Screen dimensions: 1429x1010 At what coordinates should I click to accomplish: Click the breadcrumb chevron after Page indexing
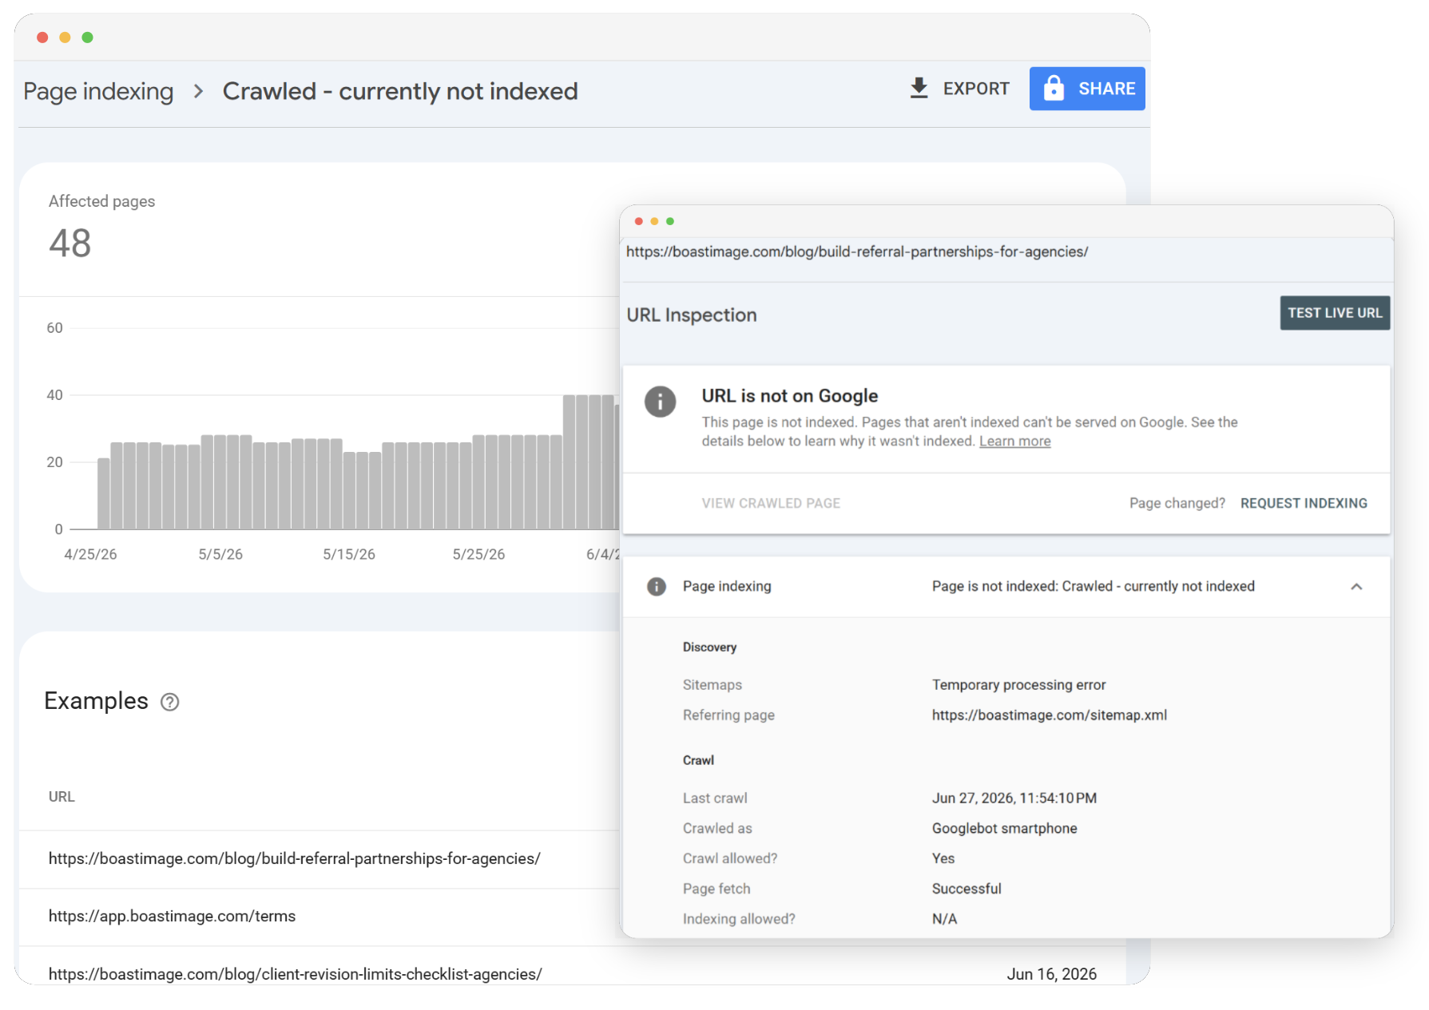198,92
